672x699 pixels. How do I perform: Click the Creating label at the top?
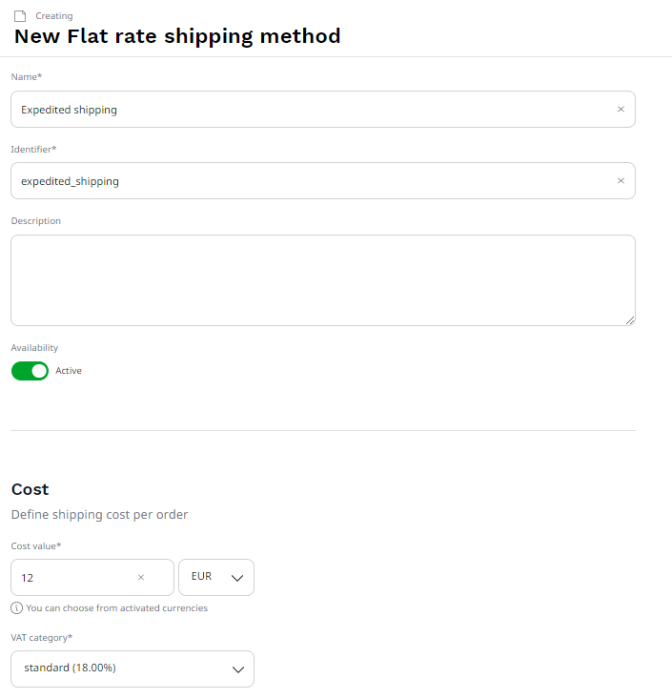point(54,16)
